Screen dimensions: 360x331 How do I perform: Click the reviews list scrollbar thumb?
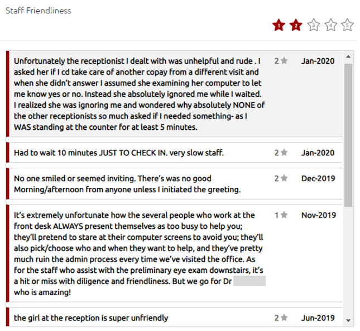348,134
